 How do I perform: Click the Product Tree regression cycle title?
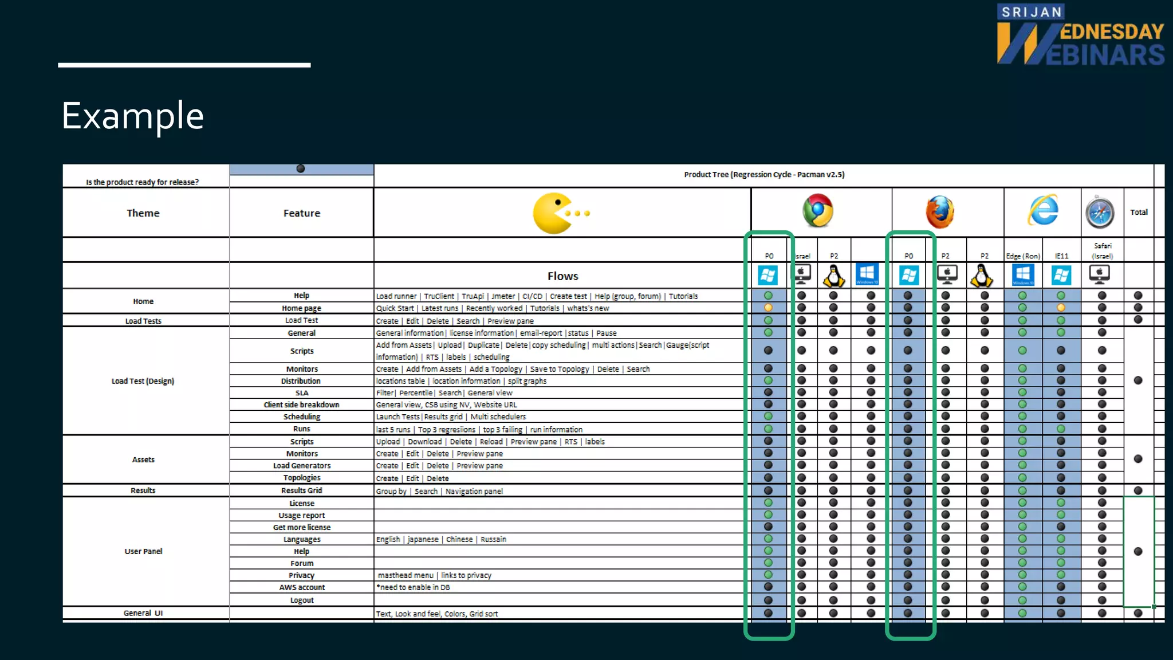[x=764, y=175]
